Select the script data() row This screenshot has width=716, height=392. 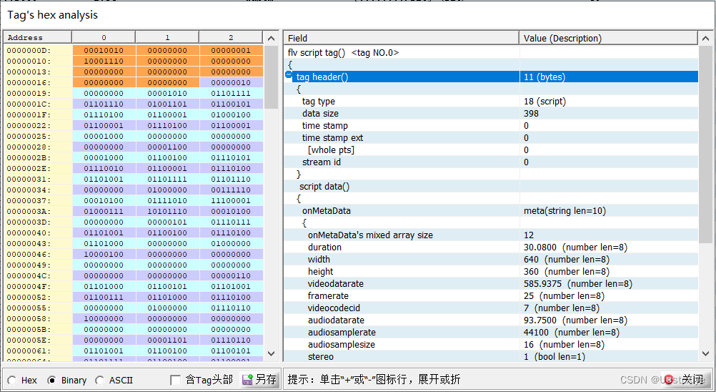click(x=492, y=187)
